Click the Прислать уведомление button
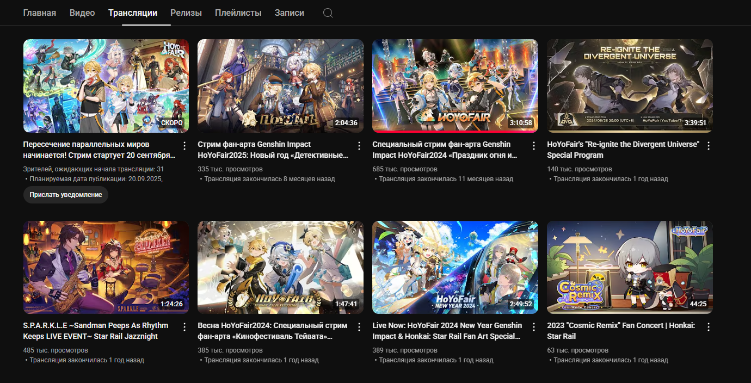Screen dimensions: 751x383 coord(66,195)
